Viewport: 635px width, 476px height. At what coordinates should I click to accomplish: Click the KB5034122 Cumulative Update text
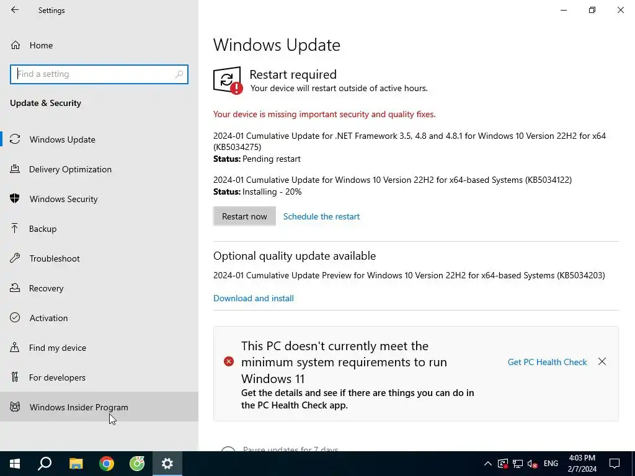(x=393, y=180)
